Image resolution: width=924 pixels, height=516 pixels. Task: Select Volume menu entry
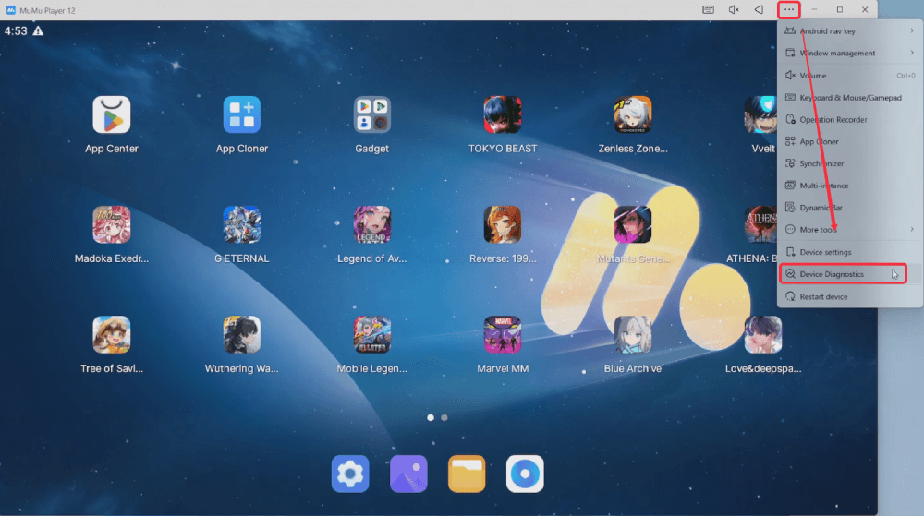pos(850,76)
